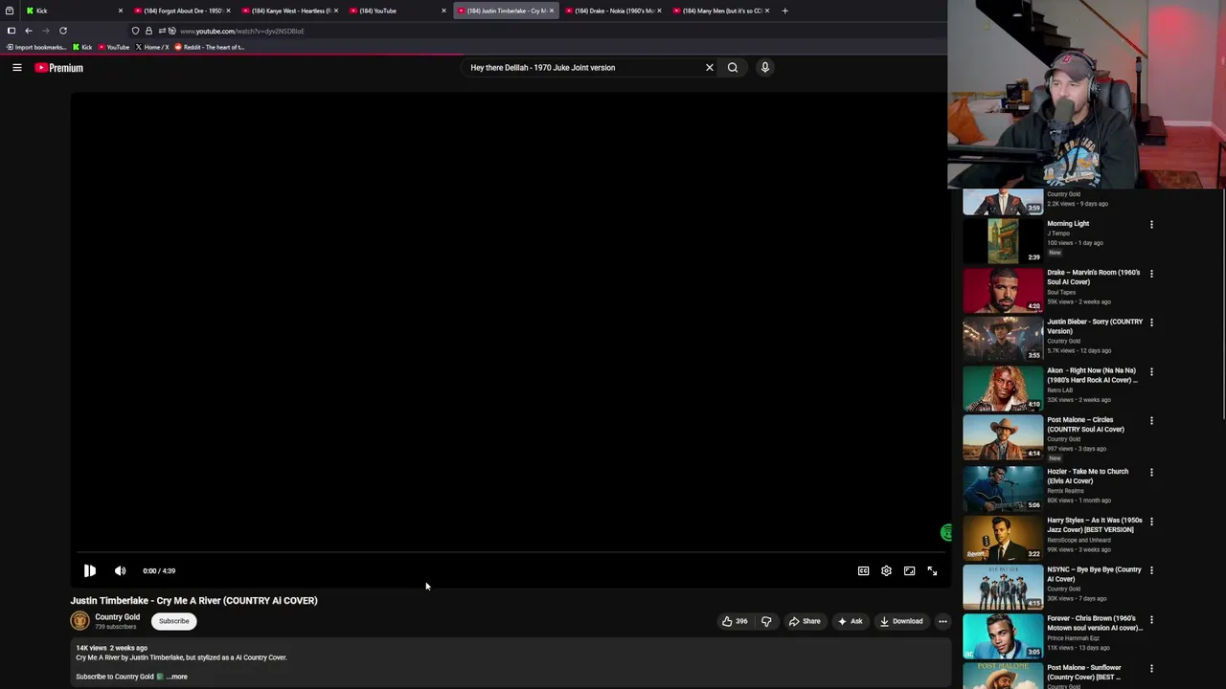Open the tab list icon at top-left

(10, 11)
